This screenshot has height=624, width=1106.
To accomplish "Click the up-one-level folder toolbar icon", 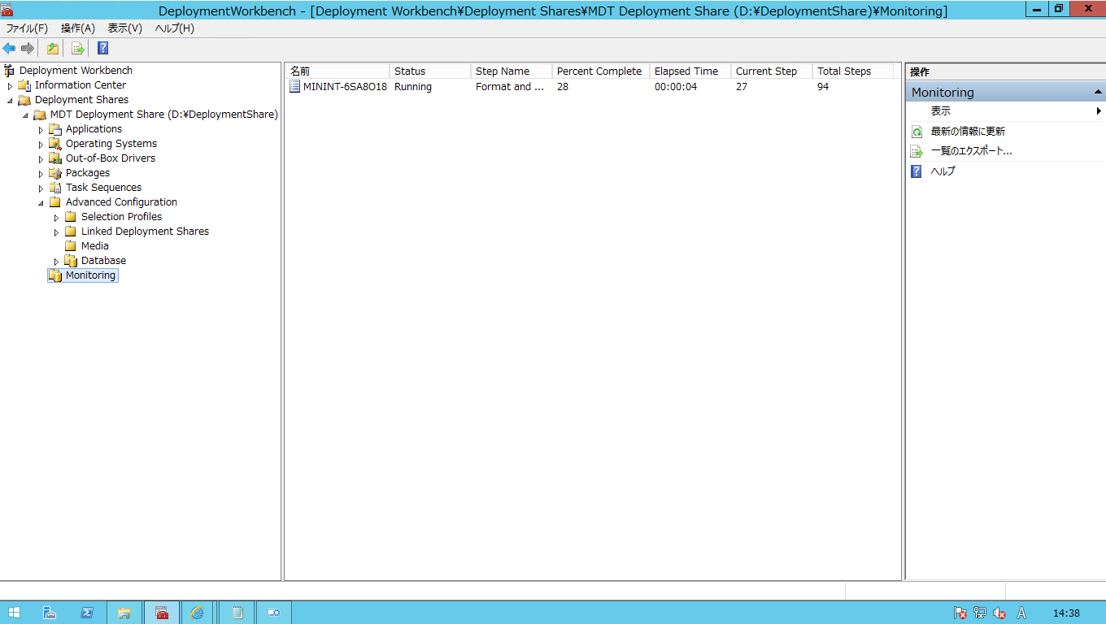I will [x=53, y=48].
